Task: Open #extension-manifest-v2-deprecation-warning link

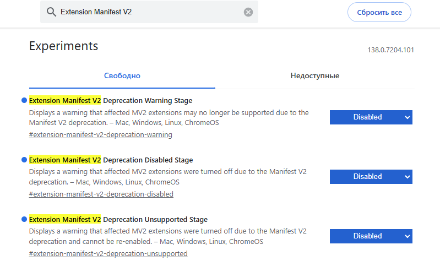Action: point(100,135)
